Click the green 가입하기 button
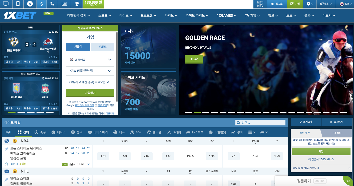 90,93
